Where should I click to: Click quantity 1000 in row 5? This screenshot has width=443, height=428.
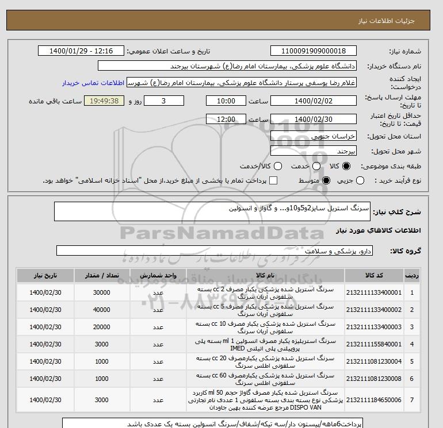pyautogui.click(x=102, y=361)
